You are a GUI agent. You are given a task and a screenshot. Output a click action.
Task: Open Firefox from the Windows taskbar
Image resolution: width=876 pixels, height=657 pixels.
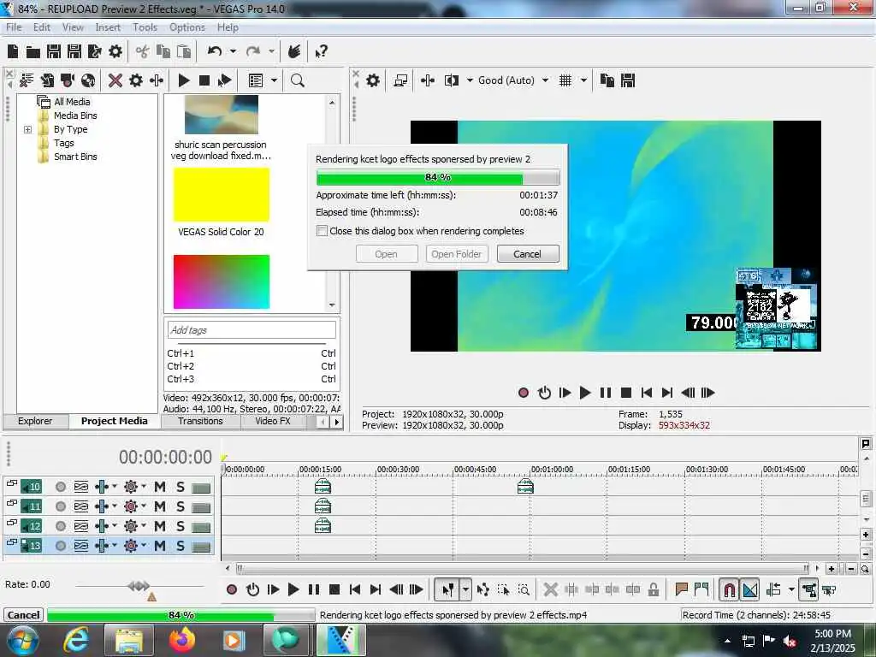coord(182,640)
